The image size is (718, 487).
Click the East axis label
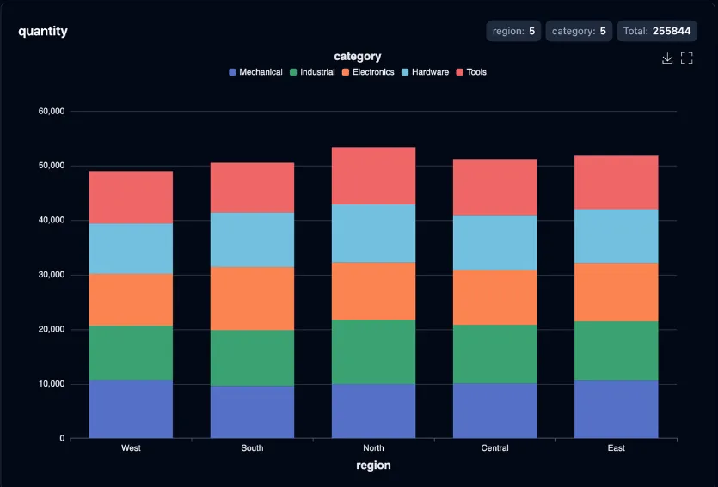[x=617, y=448]
